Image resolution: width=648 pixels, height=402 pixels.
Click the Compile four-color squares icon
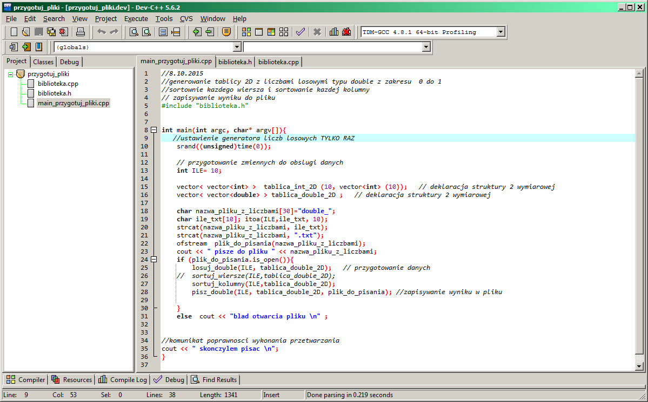coord(246,32)
